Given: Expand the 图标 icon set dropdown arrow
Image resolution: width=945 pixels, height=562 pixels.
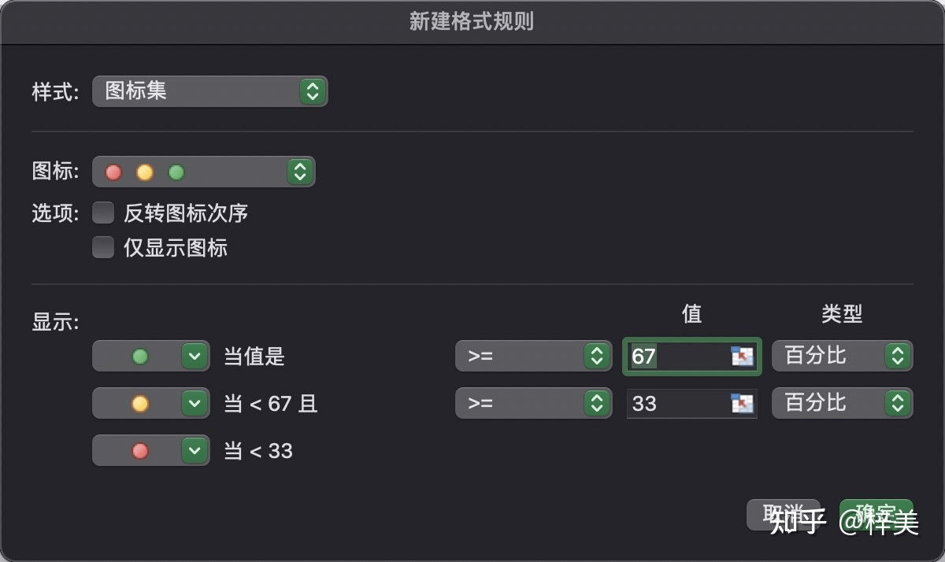Looking at the screenshot, I should pyautogui.click(x=299, y=172).
